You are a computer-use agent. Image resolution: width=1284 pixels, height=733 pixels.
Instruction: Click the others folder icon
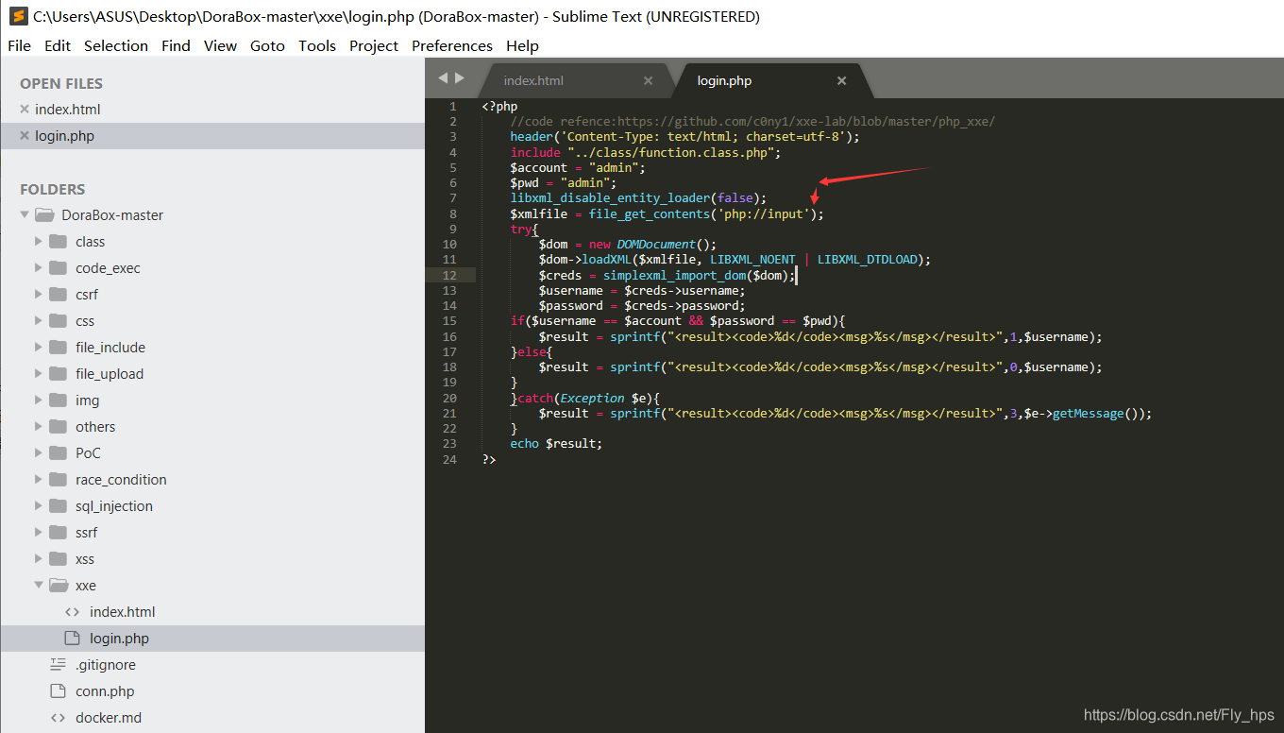click(59, 427)
